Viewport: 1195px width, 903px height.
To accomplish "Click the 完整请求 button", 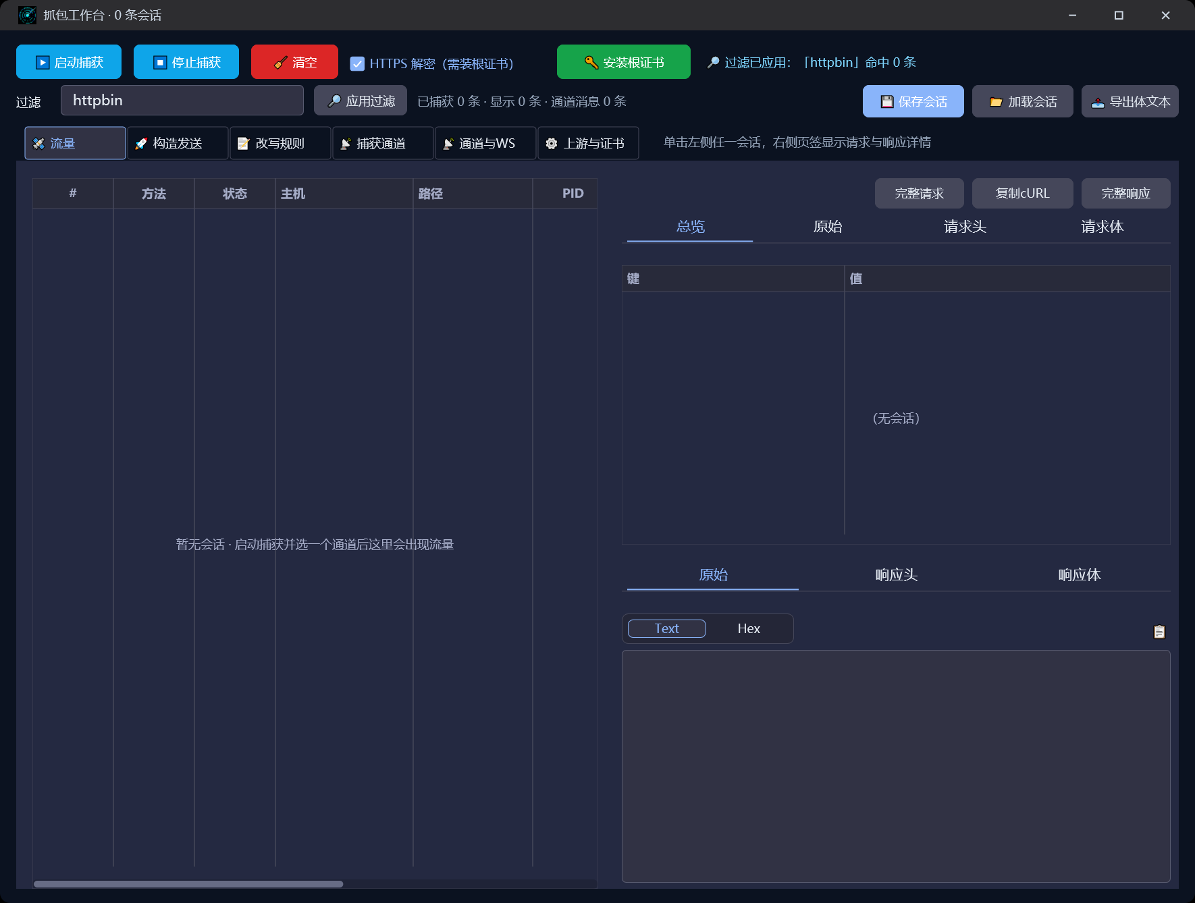I will (x=920, y=193).
